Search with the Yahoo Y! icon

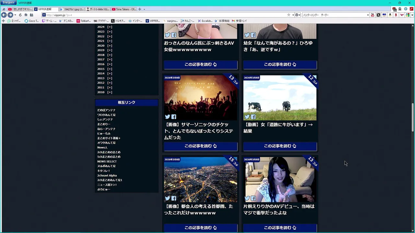point(402,15)
